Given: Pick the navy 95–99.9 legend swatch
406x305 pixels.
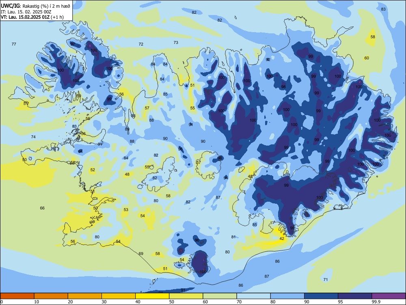Looking at the screenshot, I should click(x=355, y=296).
